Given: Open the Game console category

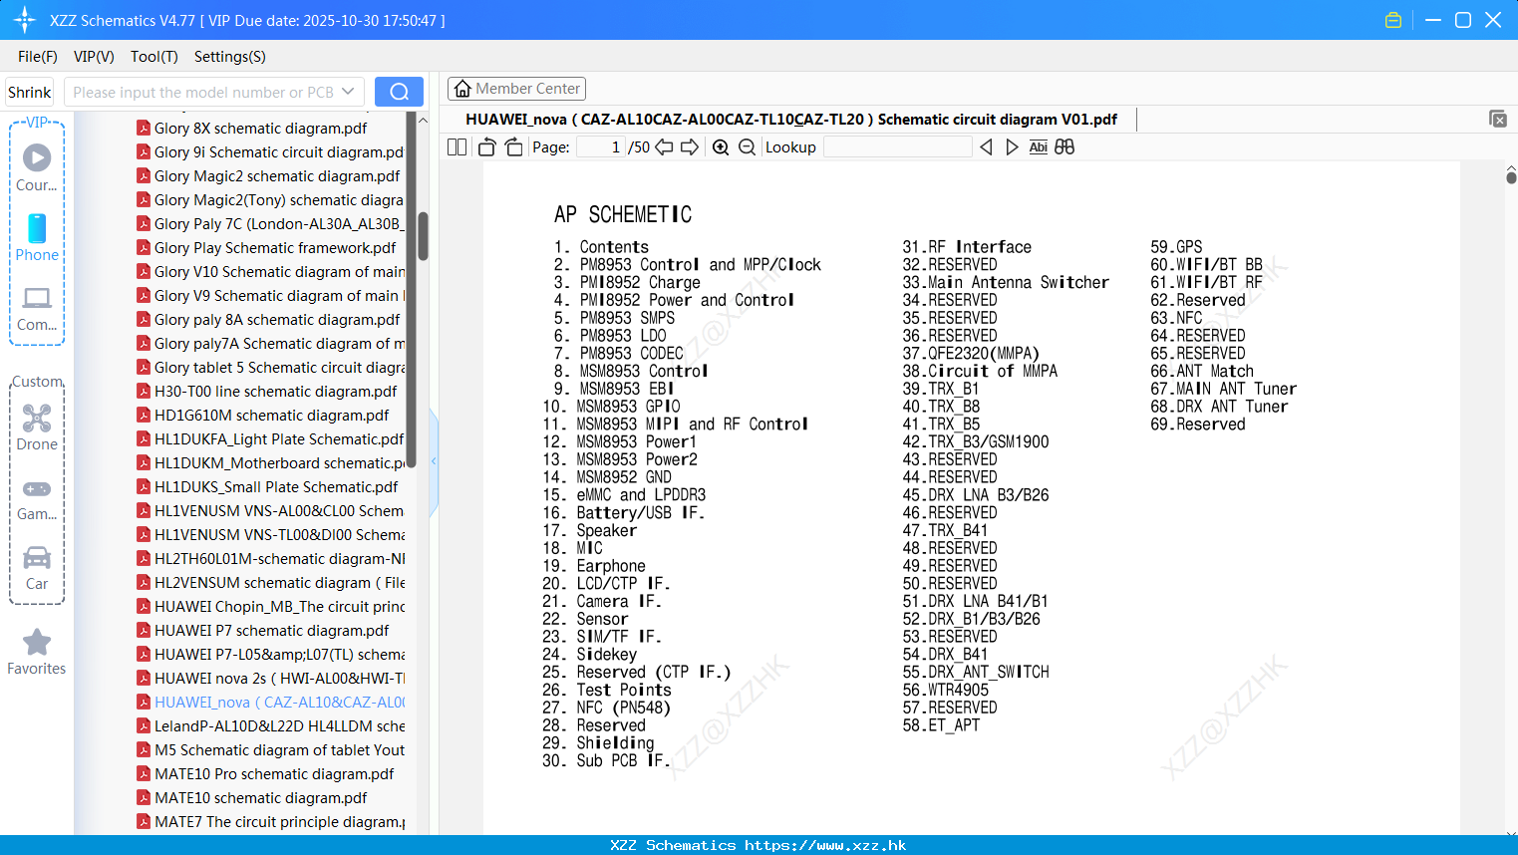Looking at the screenshot, I should (37, 500).
